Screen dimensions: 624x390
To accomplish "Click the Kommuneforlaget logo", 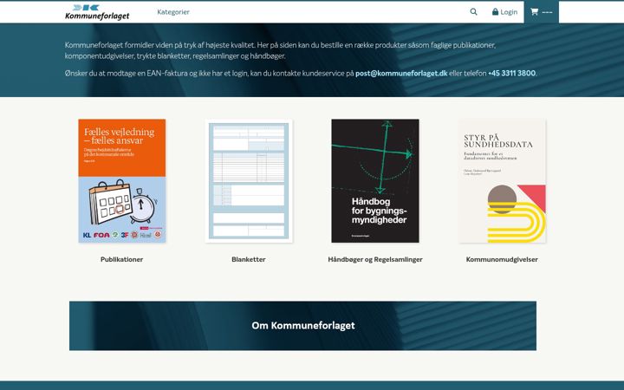I will point(97,12).
